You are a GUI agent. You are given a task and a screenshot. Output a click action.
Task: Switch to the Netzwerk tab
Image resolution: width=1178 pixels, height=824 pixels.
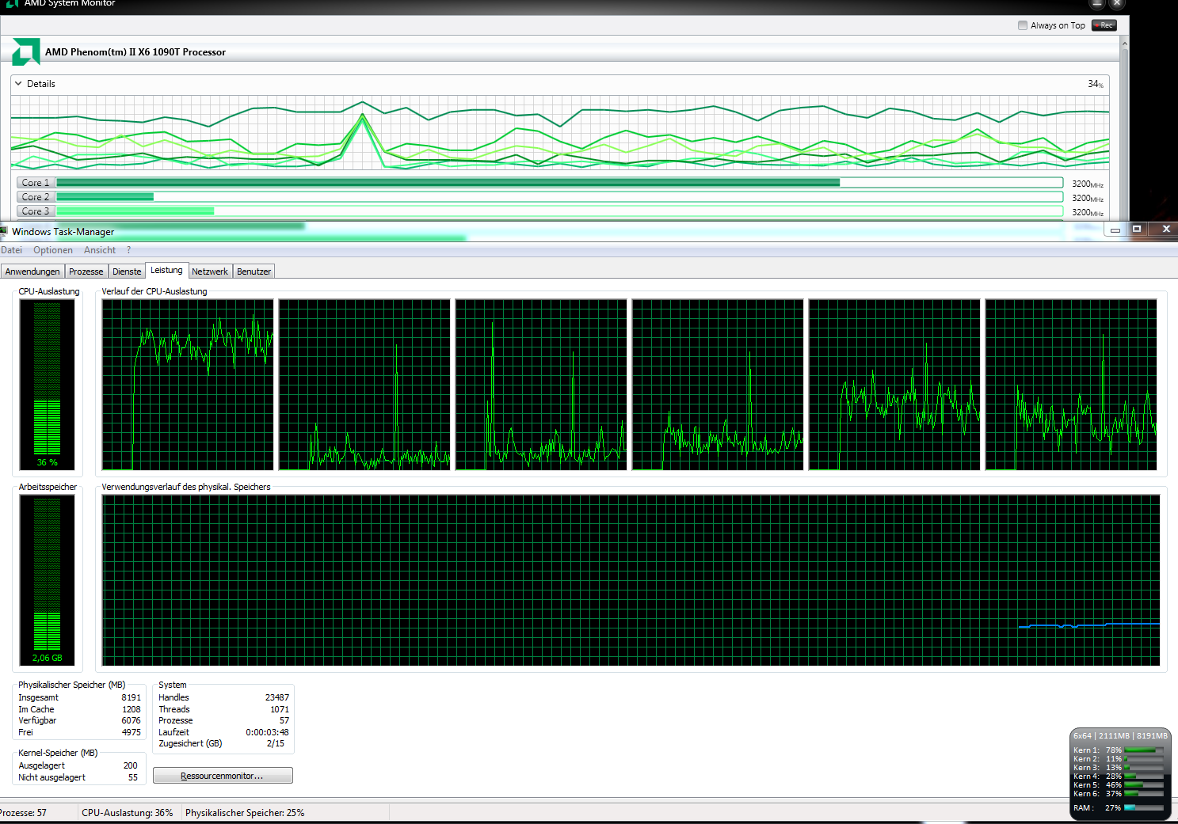[x=210, y=272]
